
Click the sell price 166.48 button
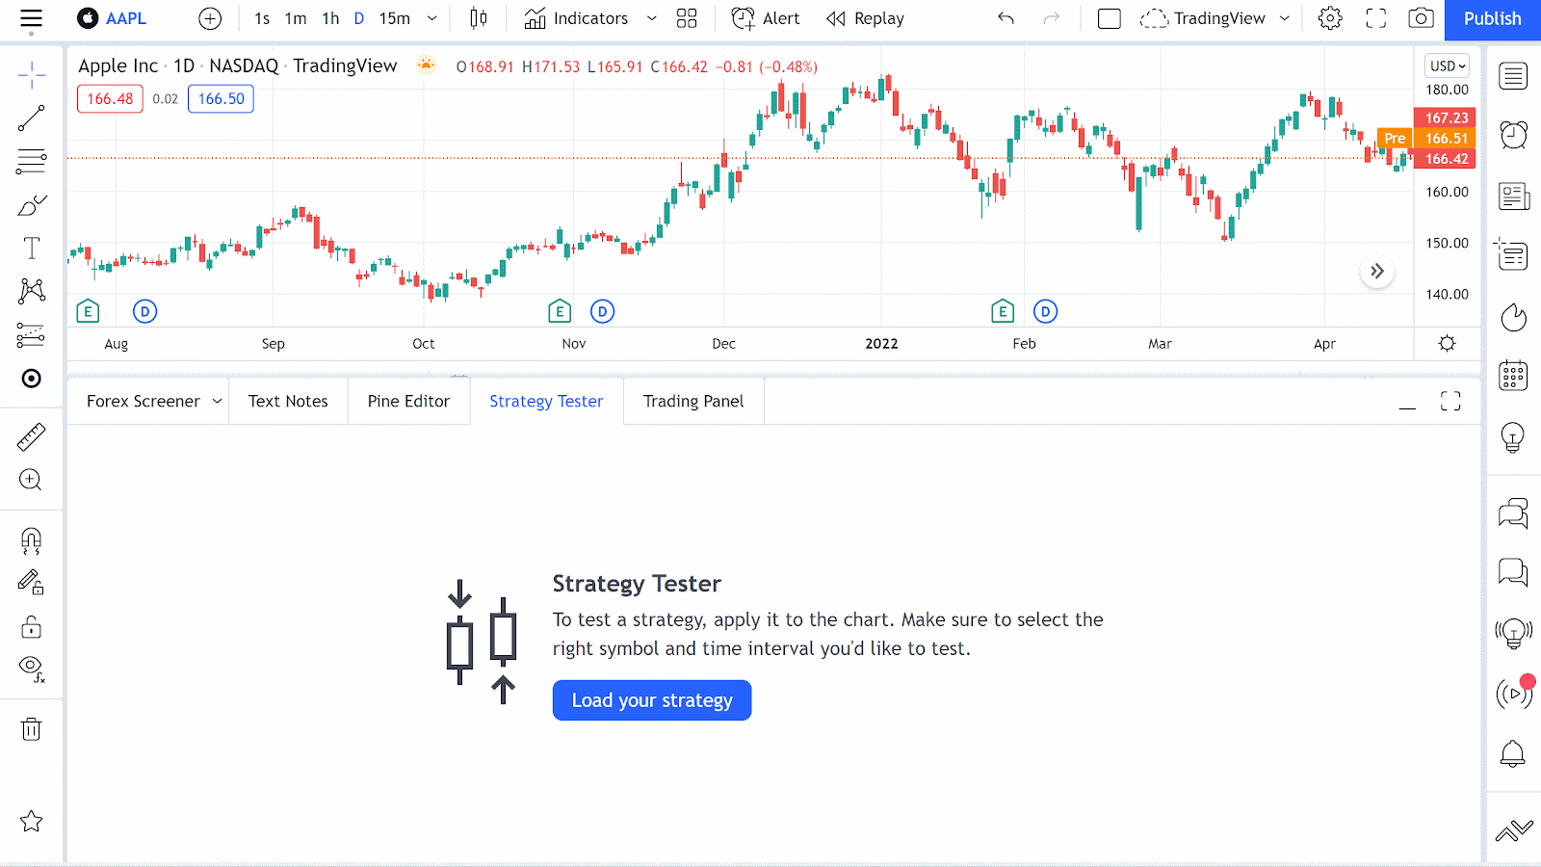click(110, 98)
